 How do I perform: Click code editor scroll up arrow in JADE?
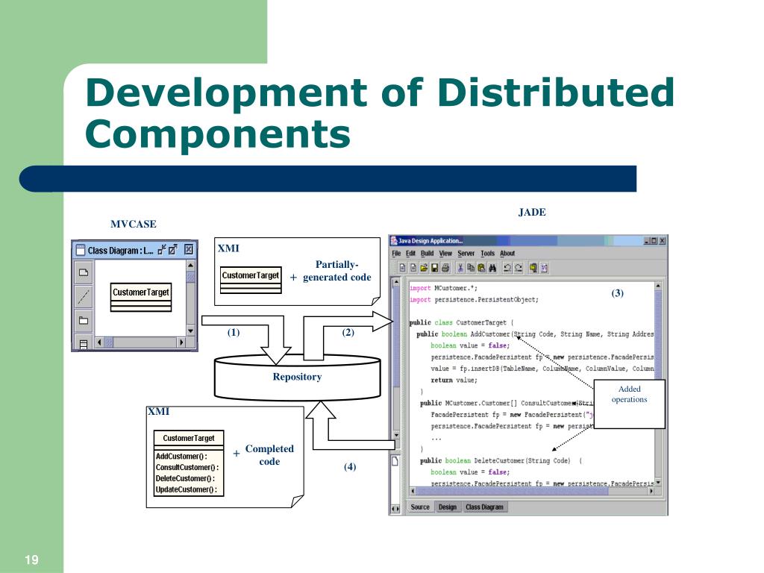pos(658,286)
